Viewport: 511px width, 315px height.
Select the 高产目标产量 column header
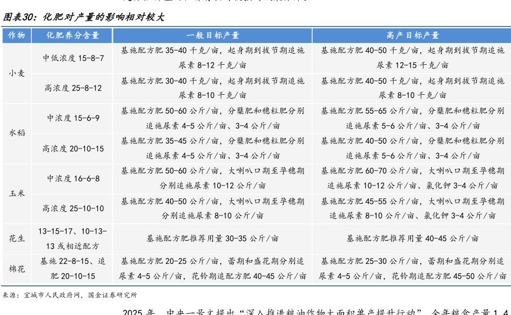pos(412,36)
